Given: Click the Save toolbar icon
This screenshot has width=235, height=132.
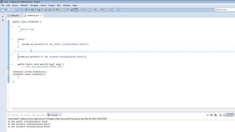Looking at the screenshot, I should click(9, 10).
